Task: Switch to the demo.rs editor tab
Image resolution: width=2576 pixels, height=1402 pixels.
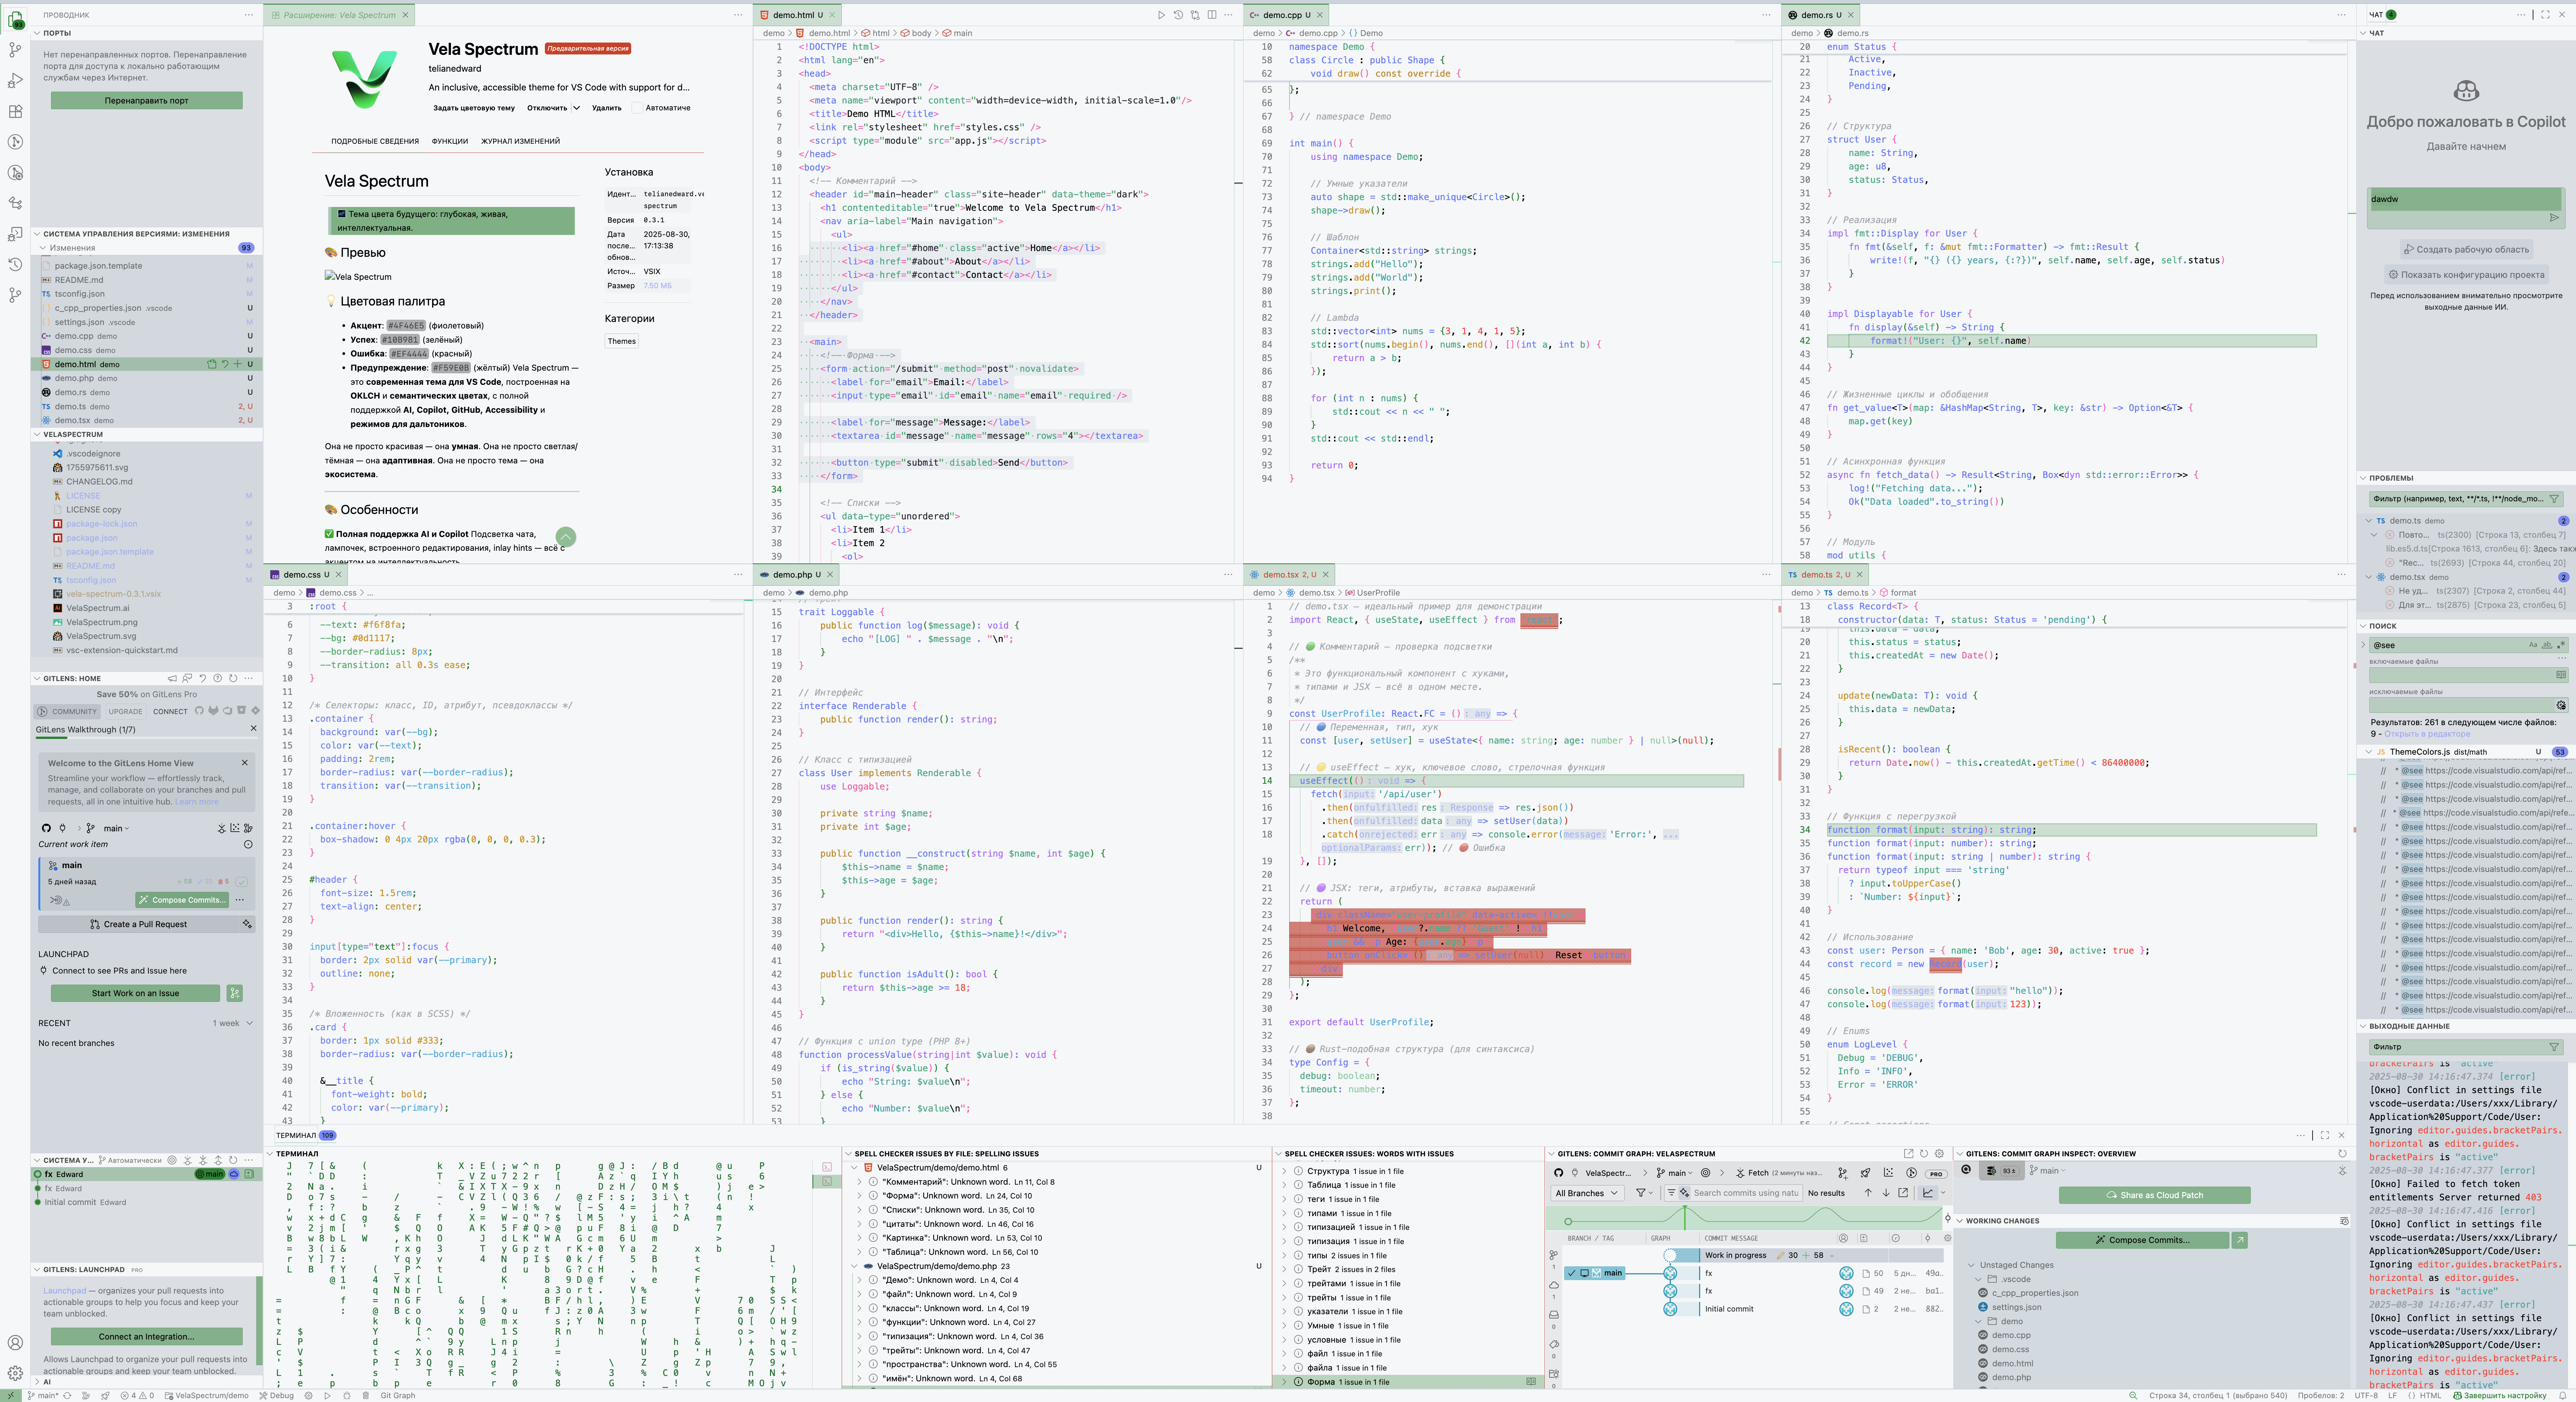Action: click(x=1820, y=15)
